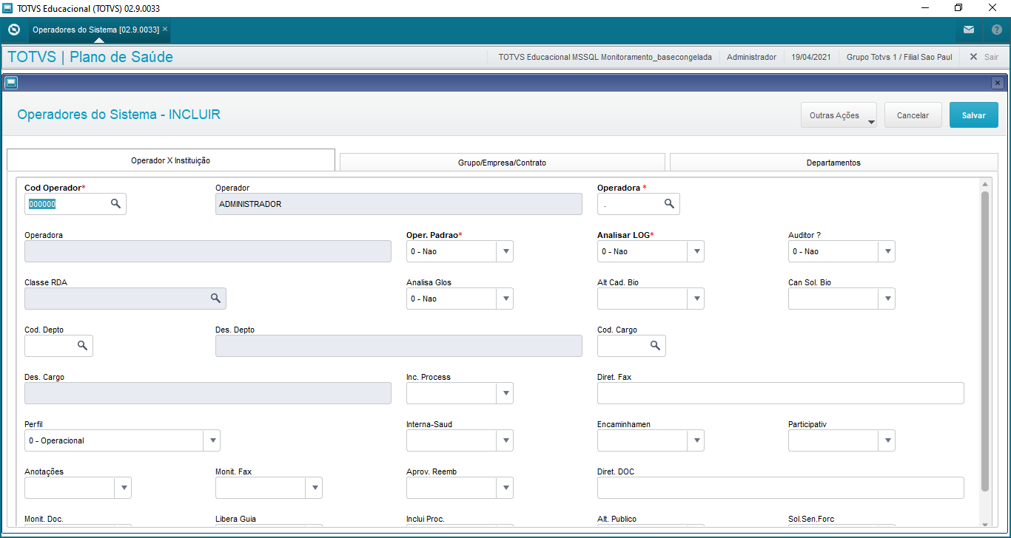
Task: Switch to Departamentos tab
Action: (833, 163)
